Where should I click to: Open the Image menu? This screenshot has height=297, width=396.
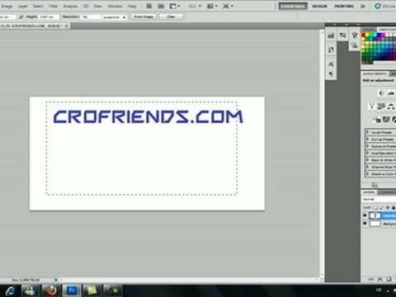tap(7, 6)
